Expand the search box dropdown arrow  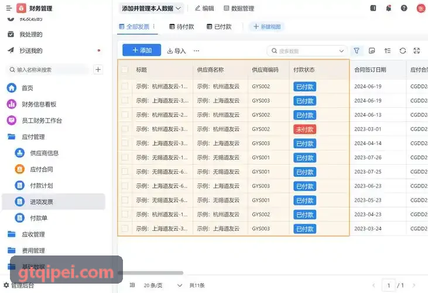point(341,51)
